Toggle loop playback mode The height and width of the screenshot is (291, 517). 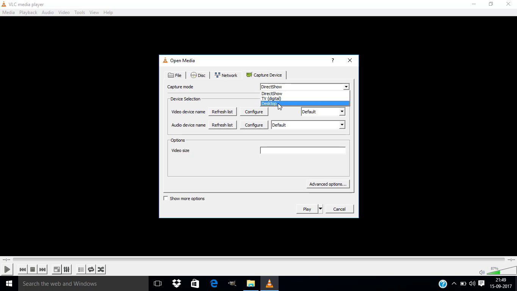[91, 269]
